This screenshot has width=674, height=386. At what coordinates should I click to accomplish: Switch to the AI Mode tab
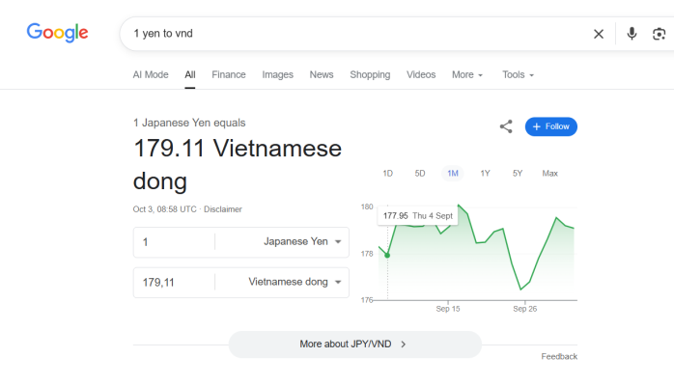tap(151, 75)
